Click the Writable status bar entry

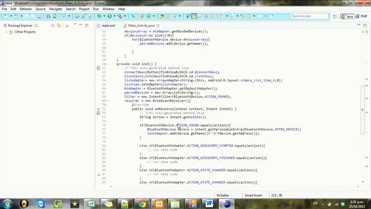pos(223,196)
